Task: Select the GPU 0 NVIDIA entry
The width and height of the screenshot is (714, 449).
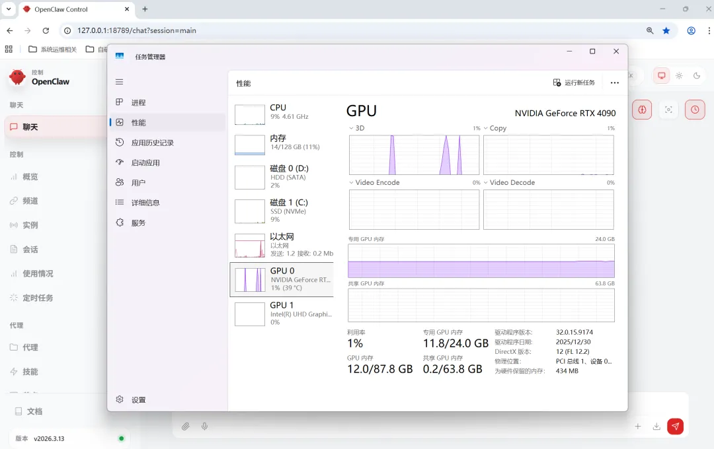Action: click(282, 279)
